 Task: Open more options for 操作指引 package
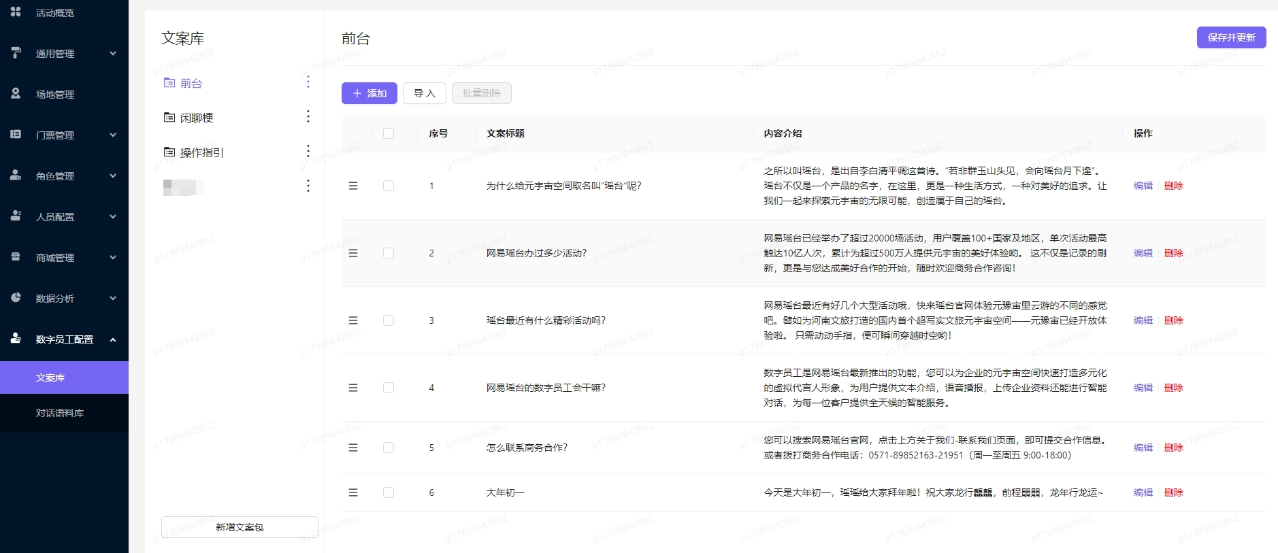click(x=308, y=152)
